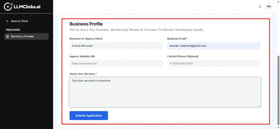Viewport: 280px width, 129px height.
Task: Go to Back to Client link
Action: pyautogui.click(x=19, y=21)
